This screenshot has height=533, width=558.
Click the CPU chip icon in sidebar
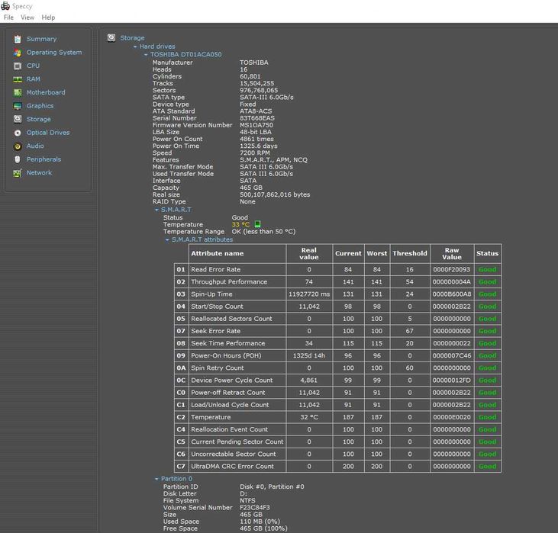point(18,66)
